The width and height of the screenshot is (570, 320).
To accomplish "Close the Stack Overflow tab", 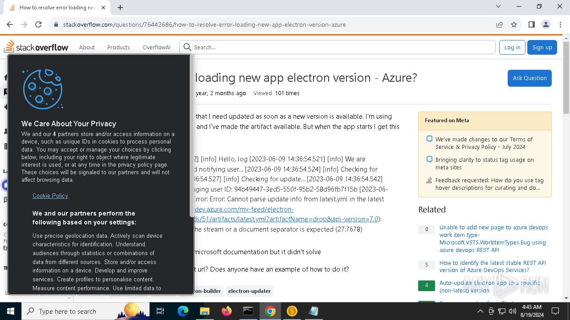I will click(104, 7).
